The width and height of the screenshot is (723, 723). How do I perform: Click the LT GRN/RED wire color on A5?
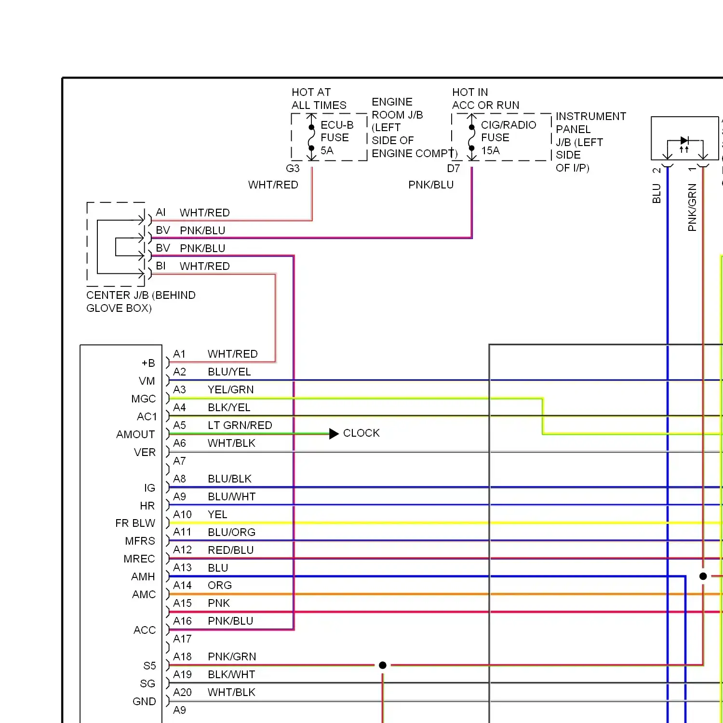(x=240, y=426)
